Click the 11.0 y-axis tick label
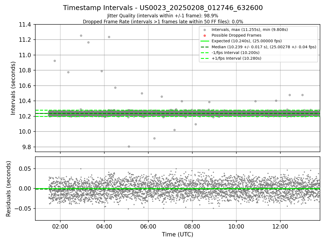 tap(25, 55)
